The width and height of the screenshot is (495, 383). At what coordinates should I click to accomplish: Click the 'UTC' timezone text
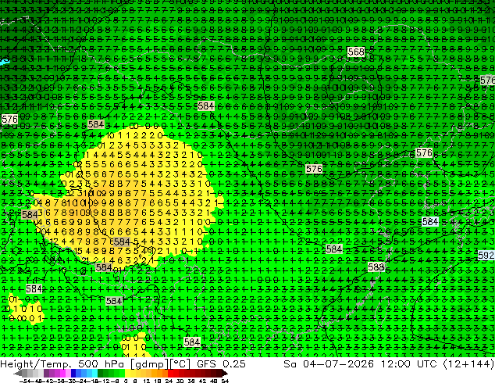tap(427, 363)
